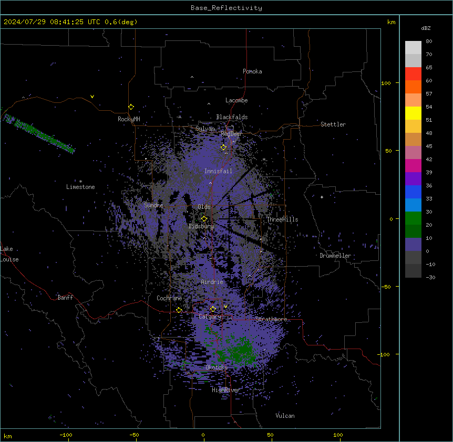Click the Blackfalds city label
The height and width of the screenshot is (442, 453).
coord(232,117)
